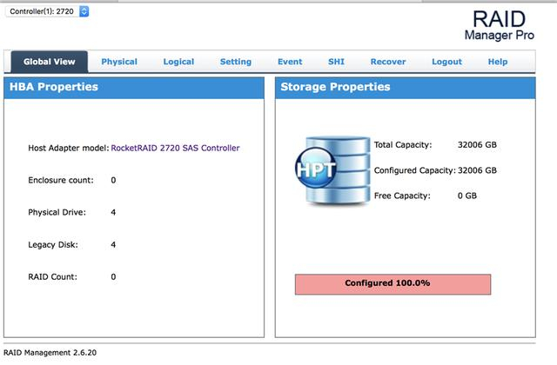Click the Free Capacity label
The image size is (557, 365).
tap(402, 196)
